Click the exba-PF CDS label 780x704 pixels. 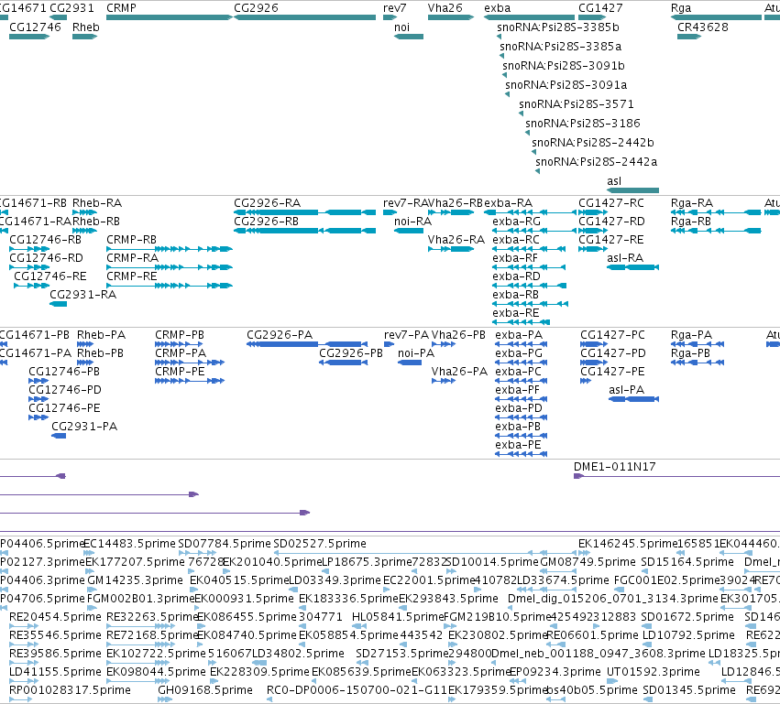[517, 390]
